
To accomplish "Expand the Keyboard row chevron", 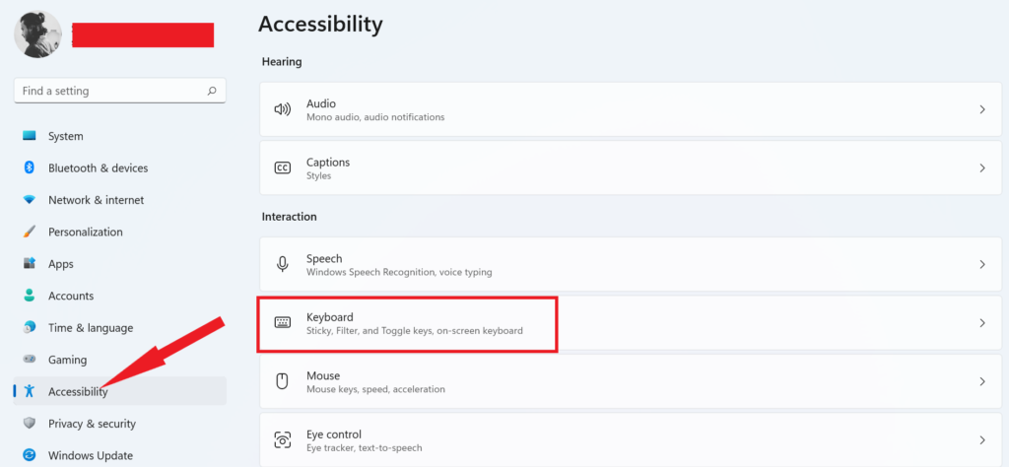I will [x=982, y=323].
